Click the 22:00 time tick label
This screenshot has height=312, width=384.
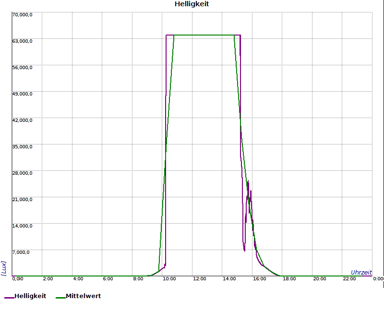tap(349, 279)
